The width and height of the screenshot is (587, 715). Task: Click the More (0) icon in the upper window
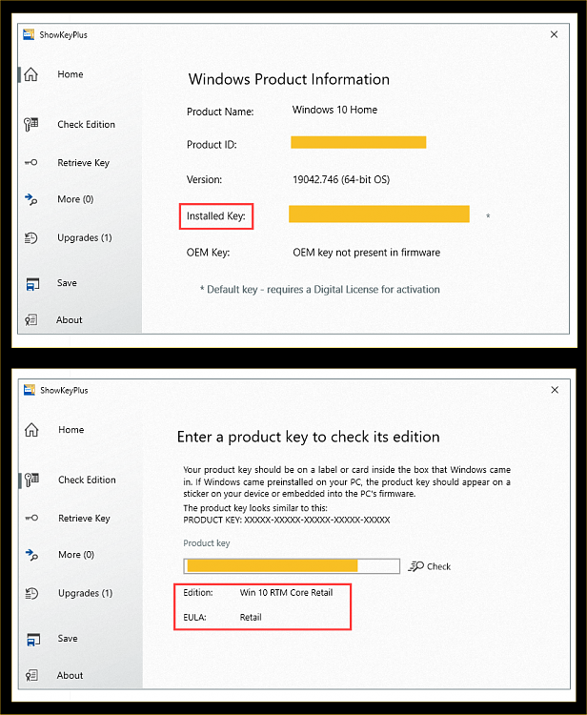coord(31,199)
